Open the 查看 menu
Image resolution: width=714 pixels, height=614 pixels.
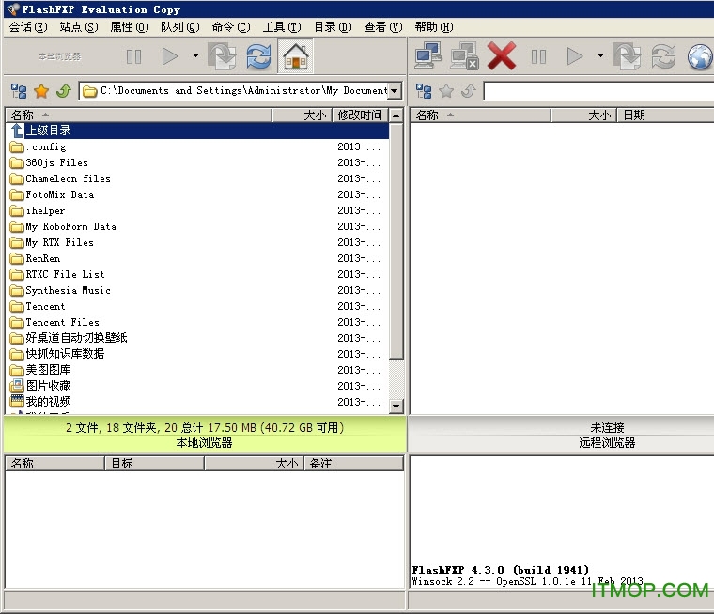[383, 27]
